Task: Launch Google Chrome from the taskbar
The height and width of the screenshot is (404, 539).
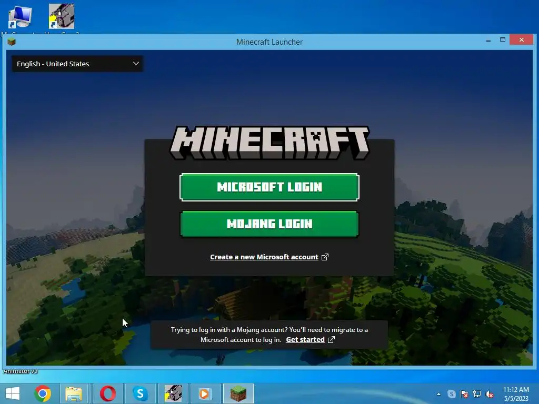Action: pyautogui.click(x=43, y=393)
